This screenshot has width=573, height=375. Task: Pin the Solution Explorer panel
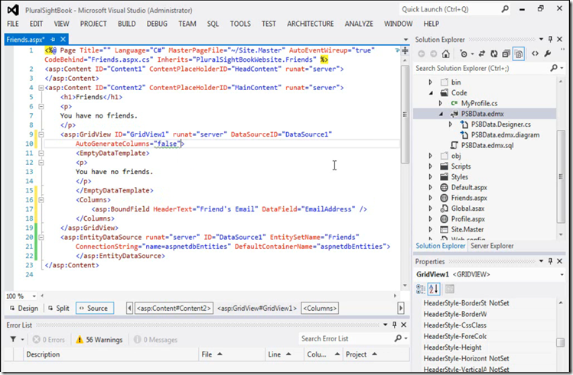[550, 39]
